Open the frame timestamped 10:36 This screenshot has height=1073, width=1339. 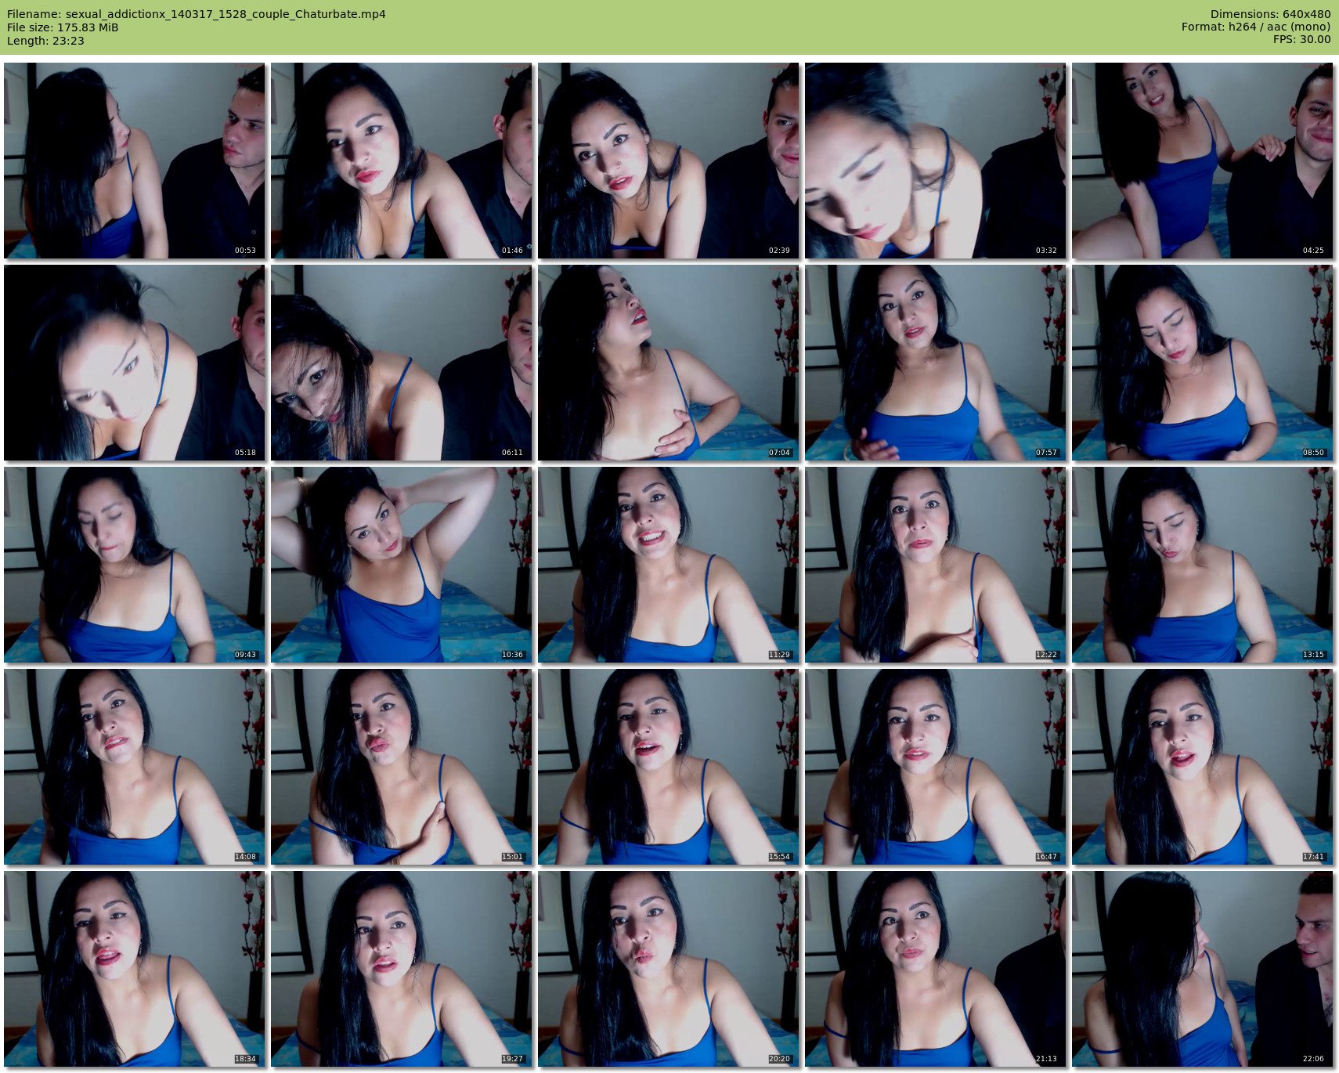(x=401, y=565)
